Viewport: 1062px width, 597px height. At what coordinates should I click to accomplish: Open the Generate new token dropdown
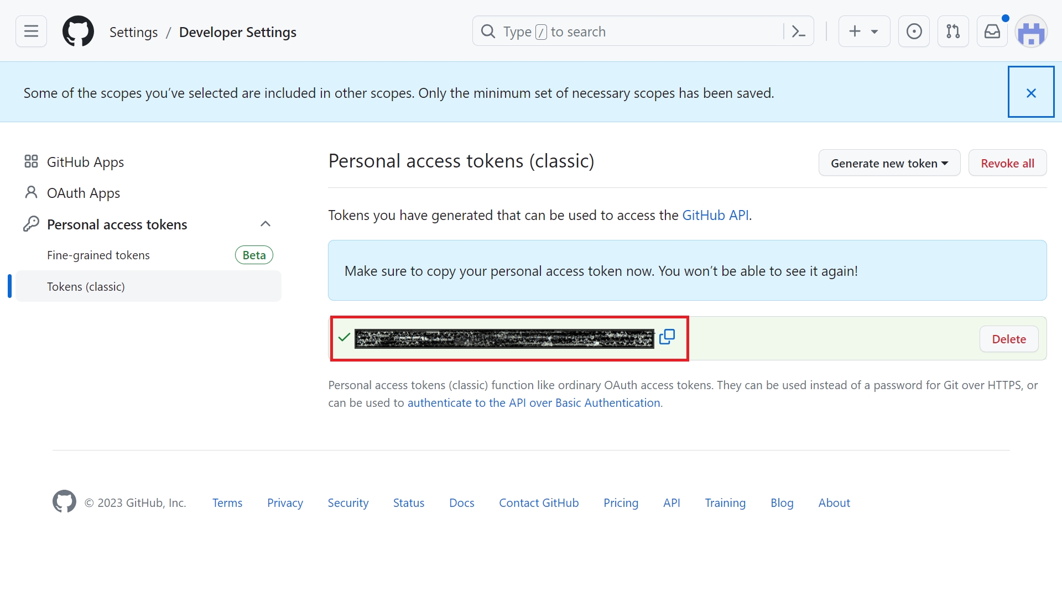coord(889,163)
